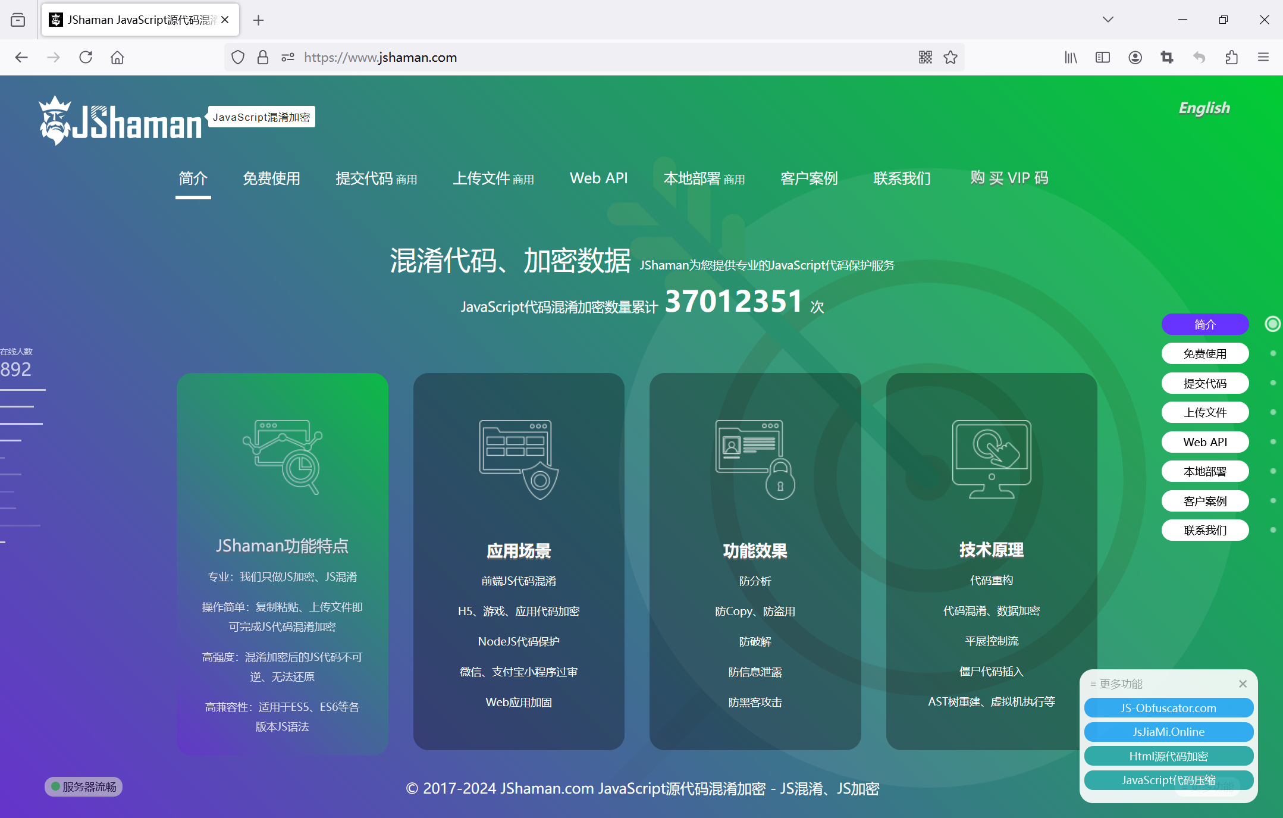Image resolution: width=1283 pixels, height=818 pixels.
Task: Open the Firefox application hamburger menu
Action: (1263, 57)
